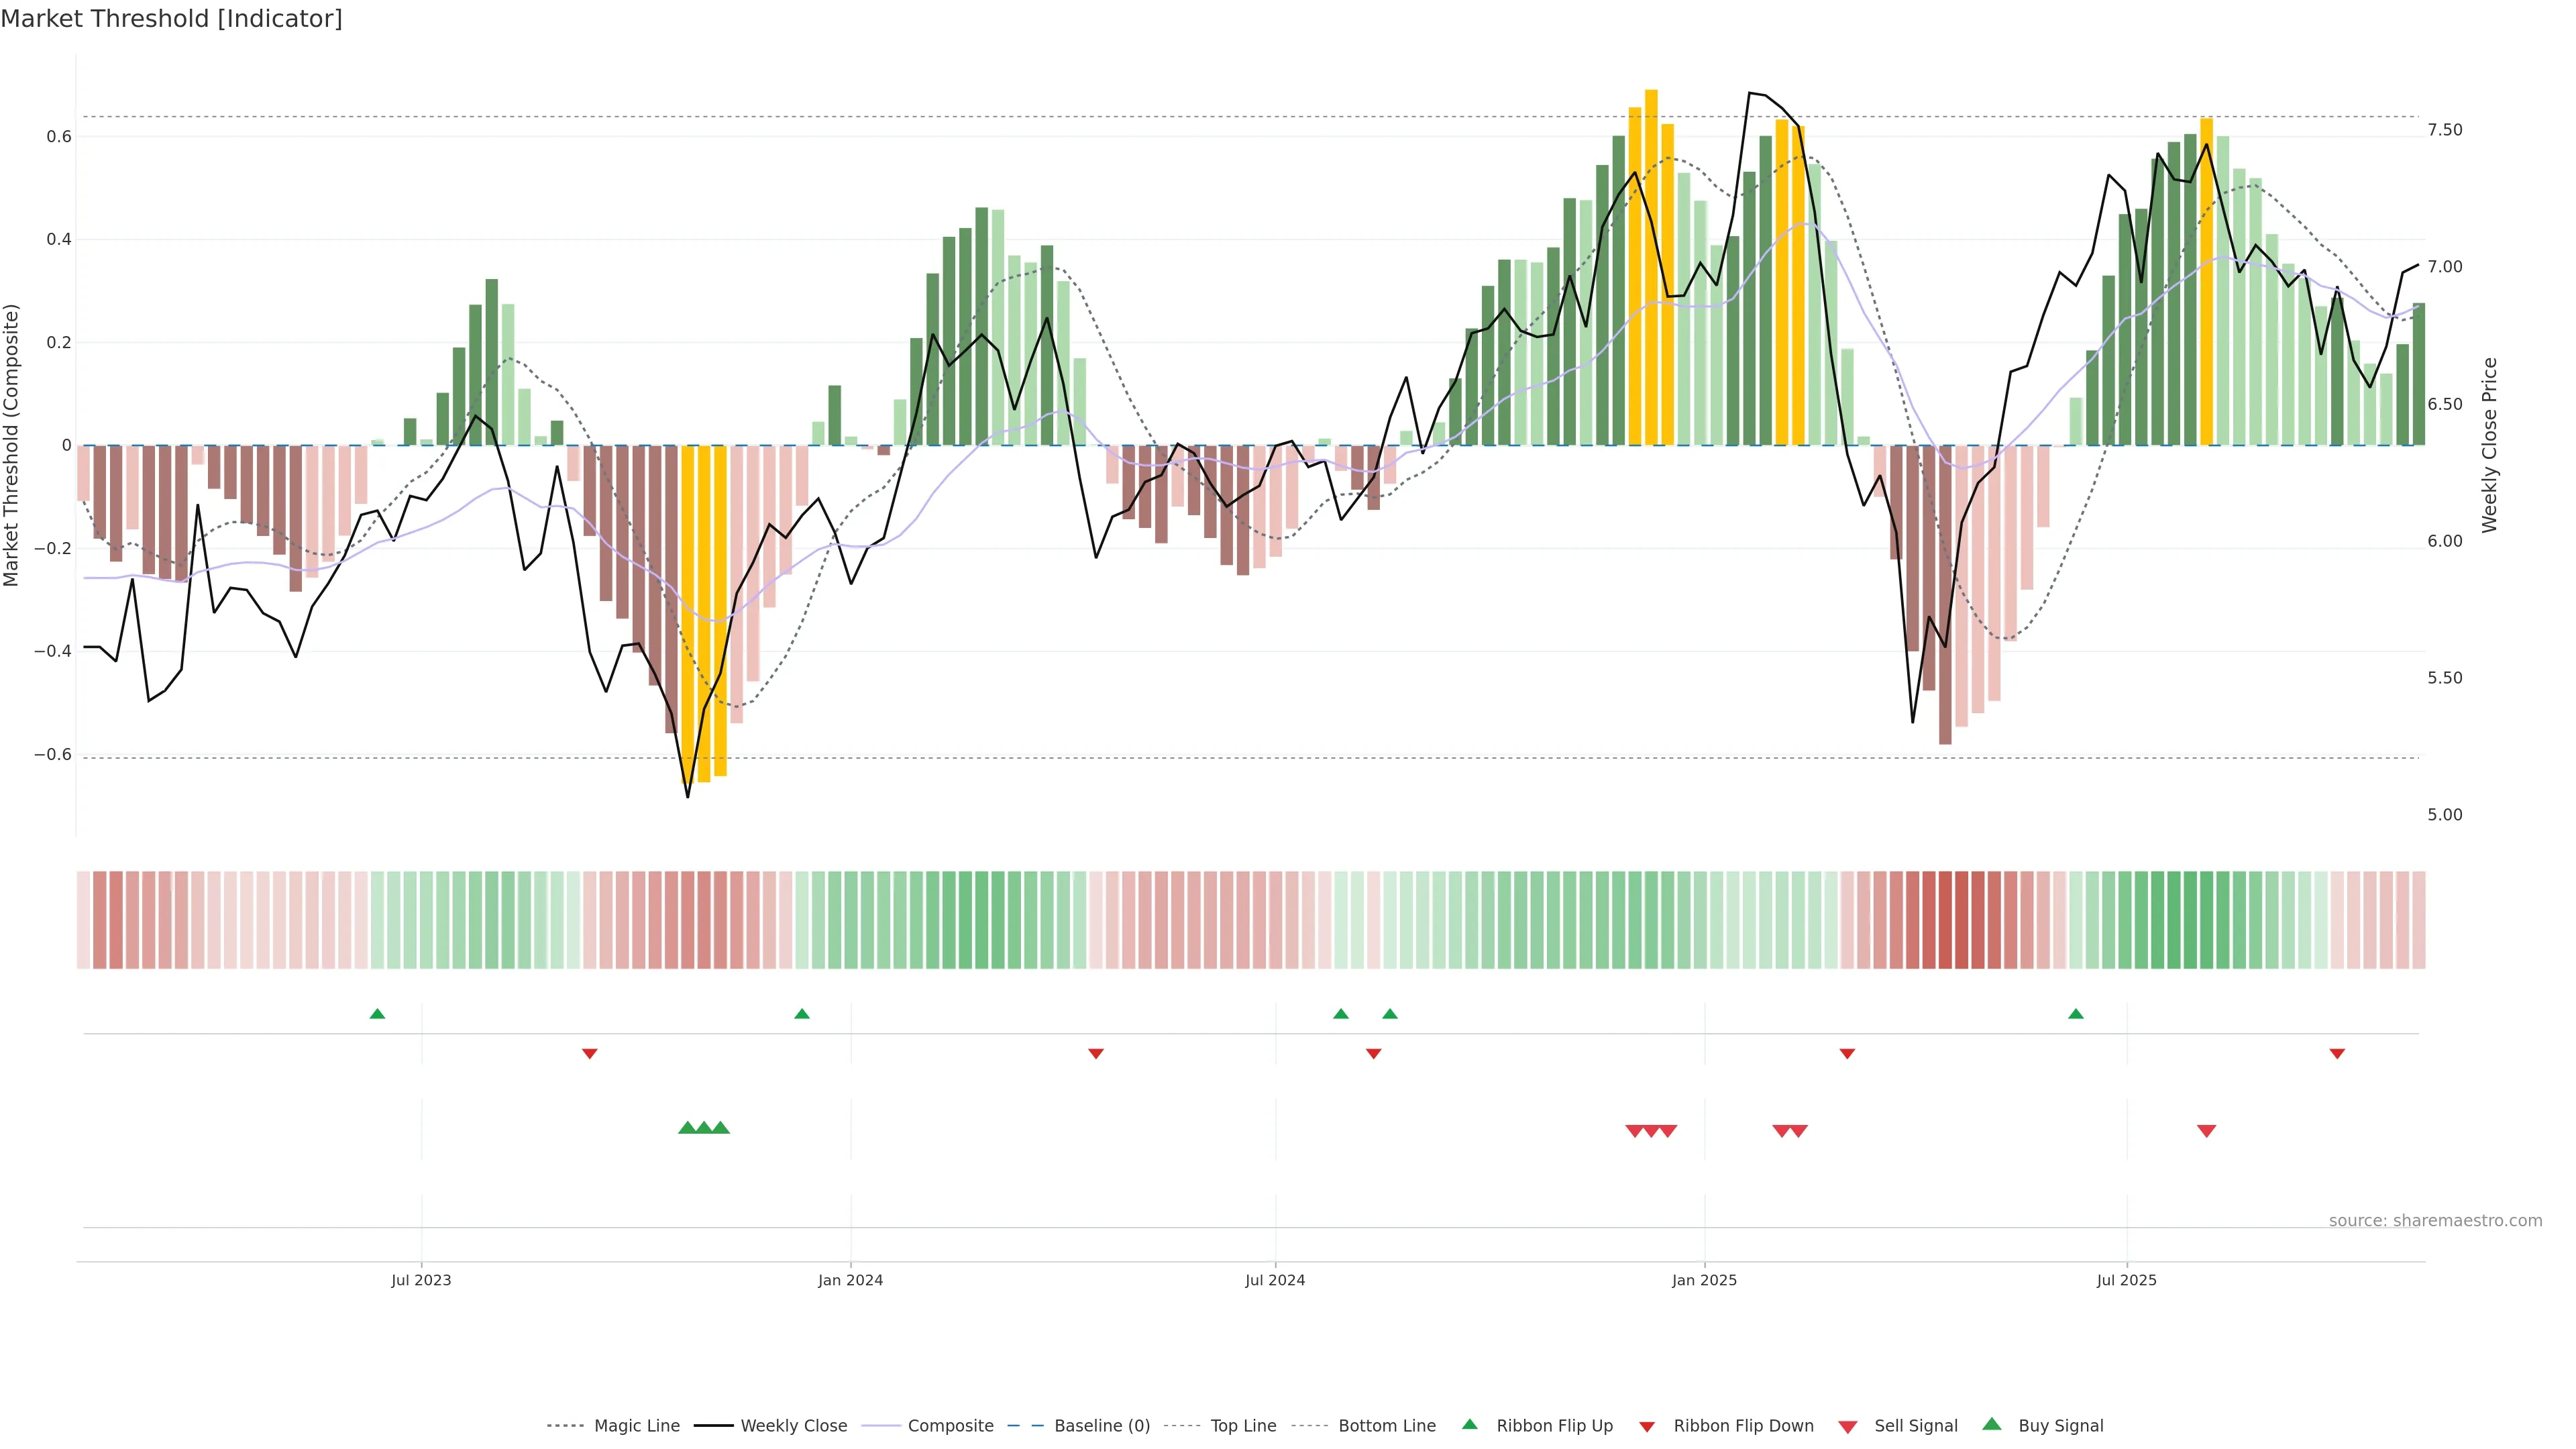Toggle Composite line legend item

click(950, 1425)
